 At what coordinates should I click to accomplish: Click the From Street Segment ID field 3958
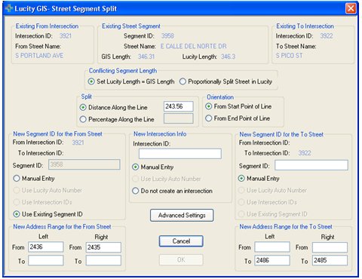coord(84,164)
